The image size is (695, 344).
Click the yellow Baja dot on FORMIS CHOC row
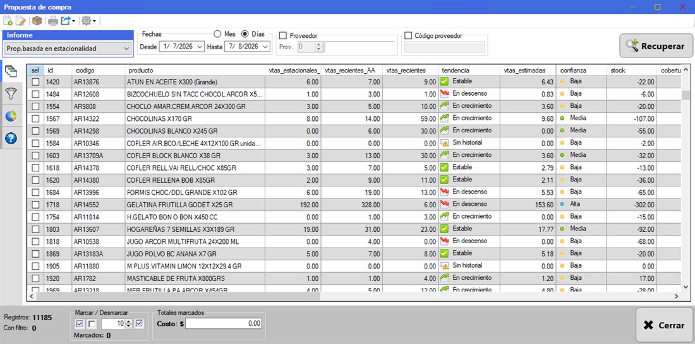(x=562, y=192)
